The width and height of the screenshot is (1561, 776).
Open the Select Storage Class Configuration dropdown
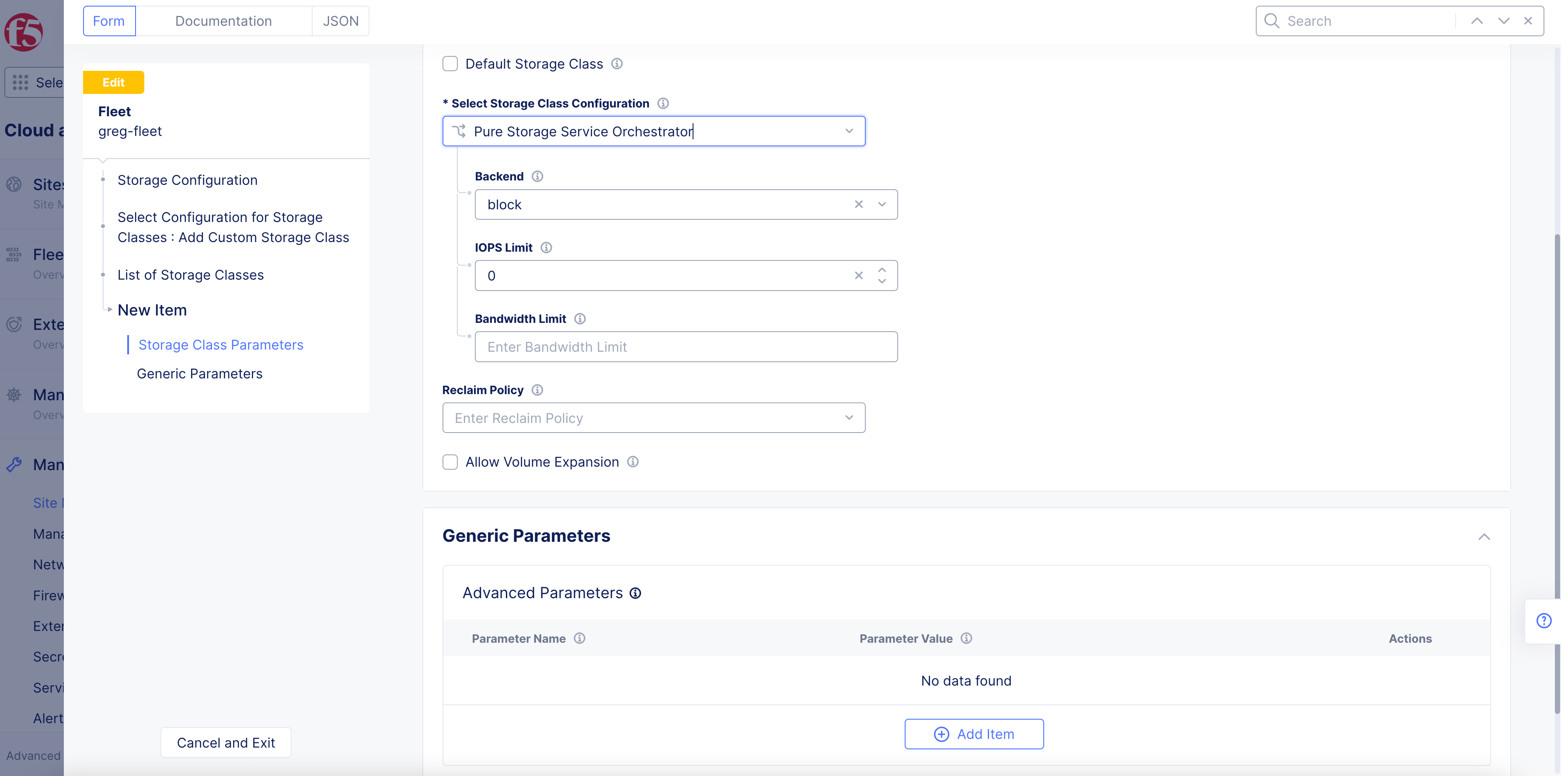(x=849, y=131)
